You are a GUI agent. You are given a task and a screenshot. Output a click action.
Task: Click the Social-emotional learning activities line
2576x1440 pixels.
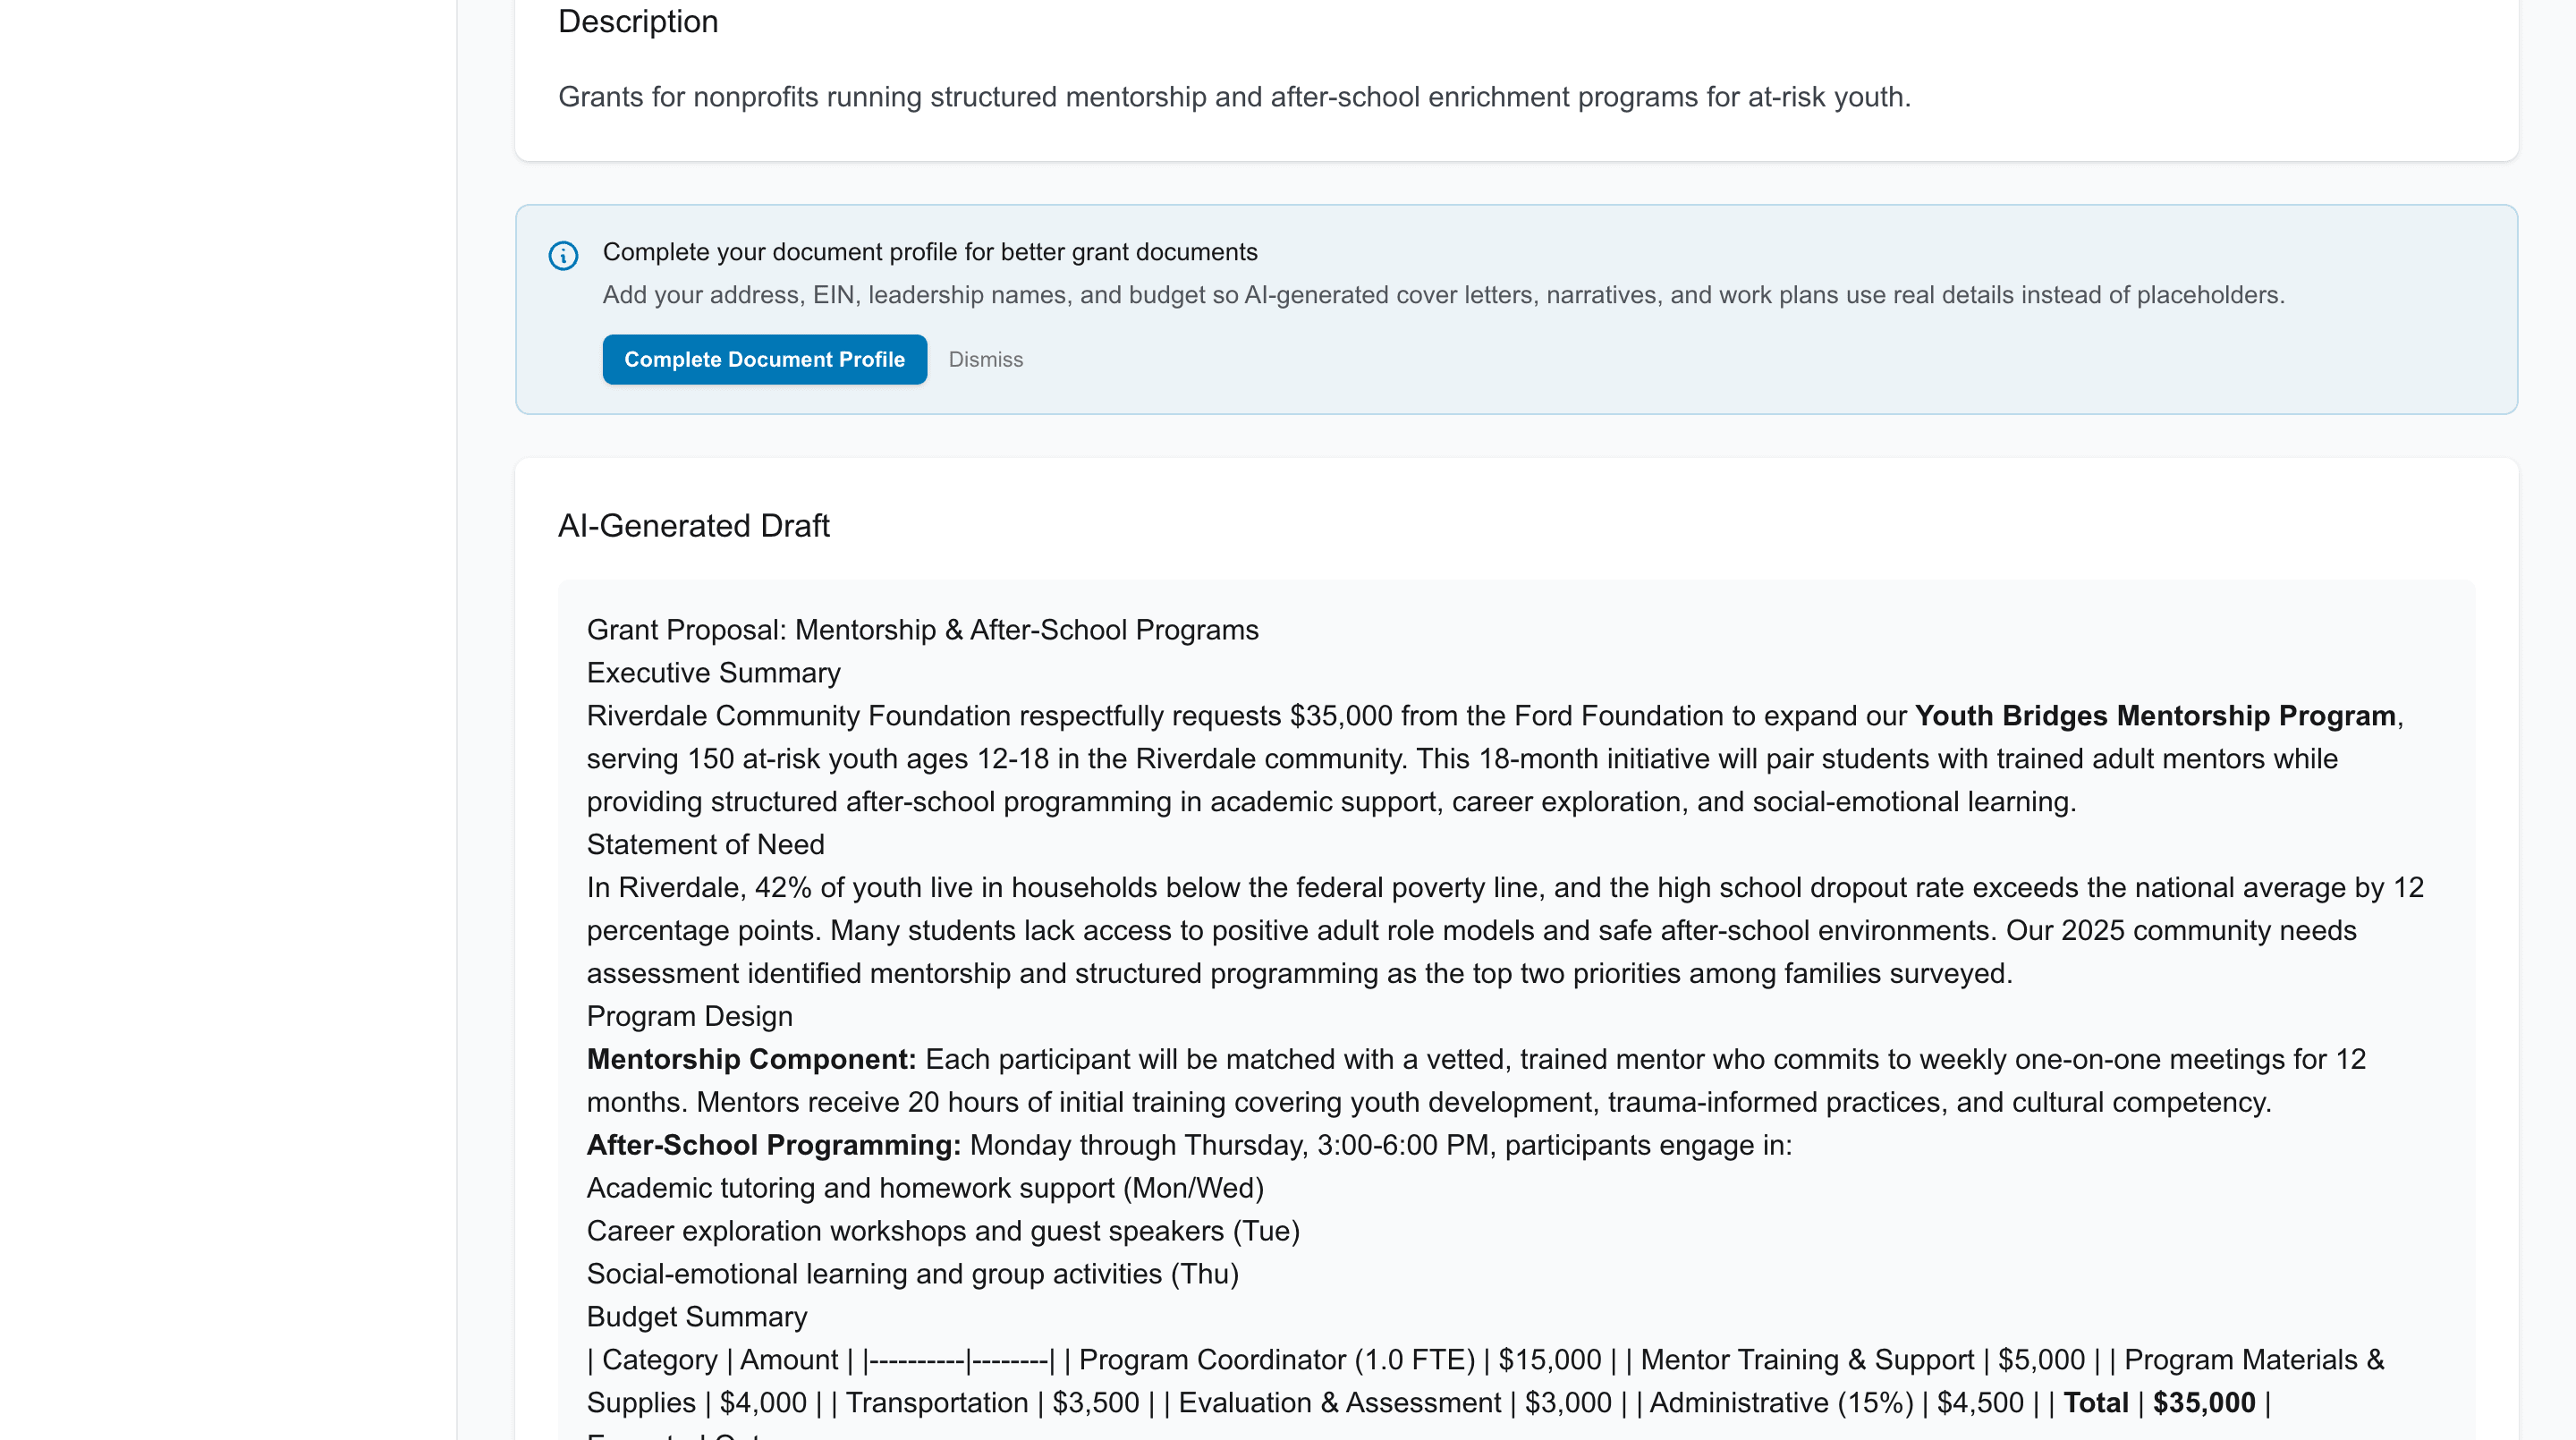tap(912, 1274)
